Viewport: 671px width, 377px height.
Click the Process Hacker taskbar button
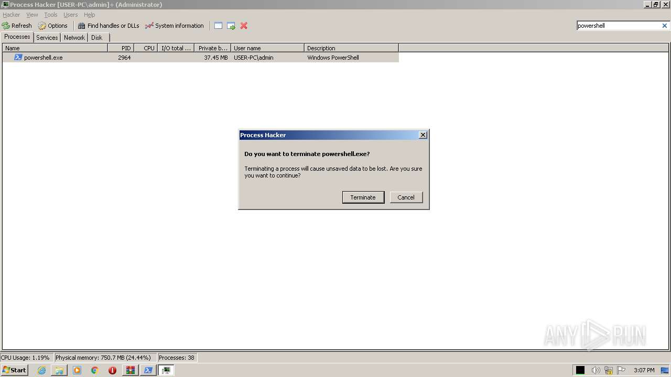tap(166, 370)
